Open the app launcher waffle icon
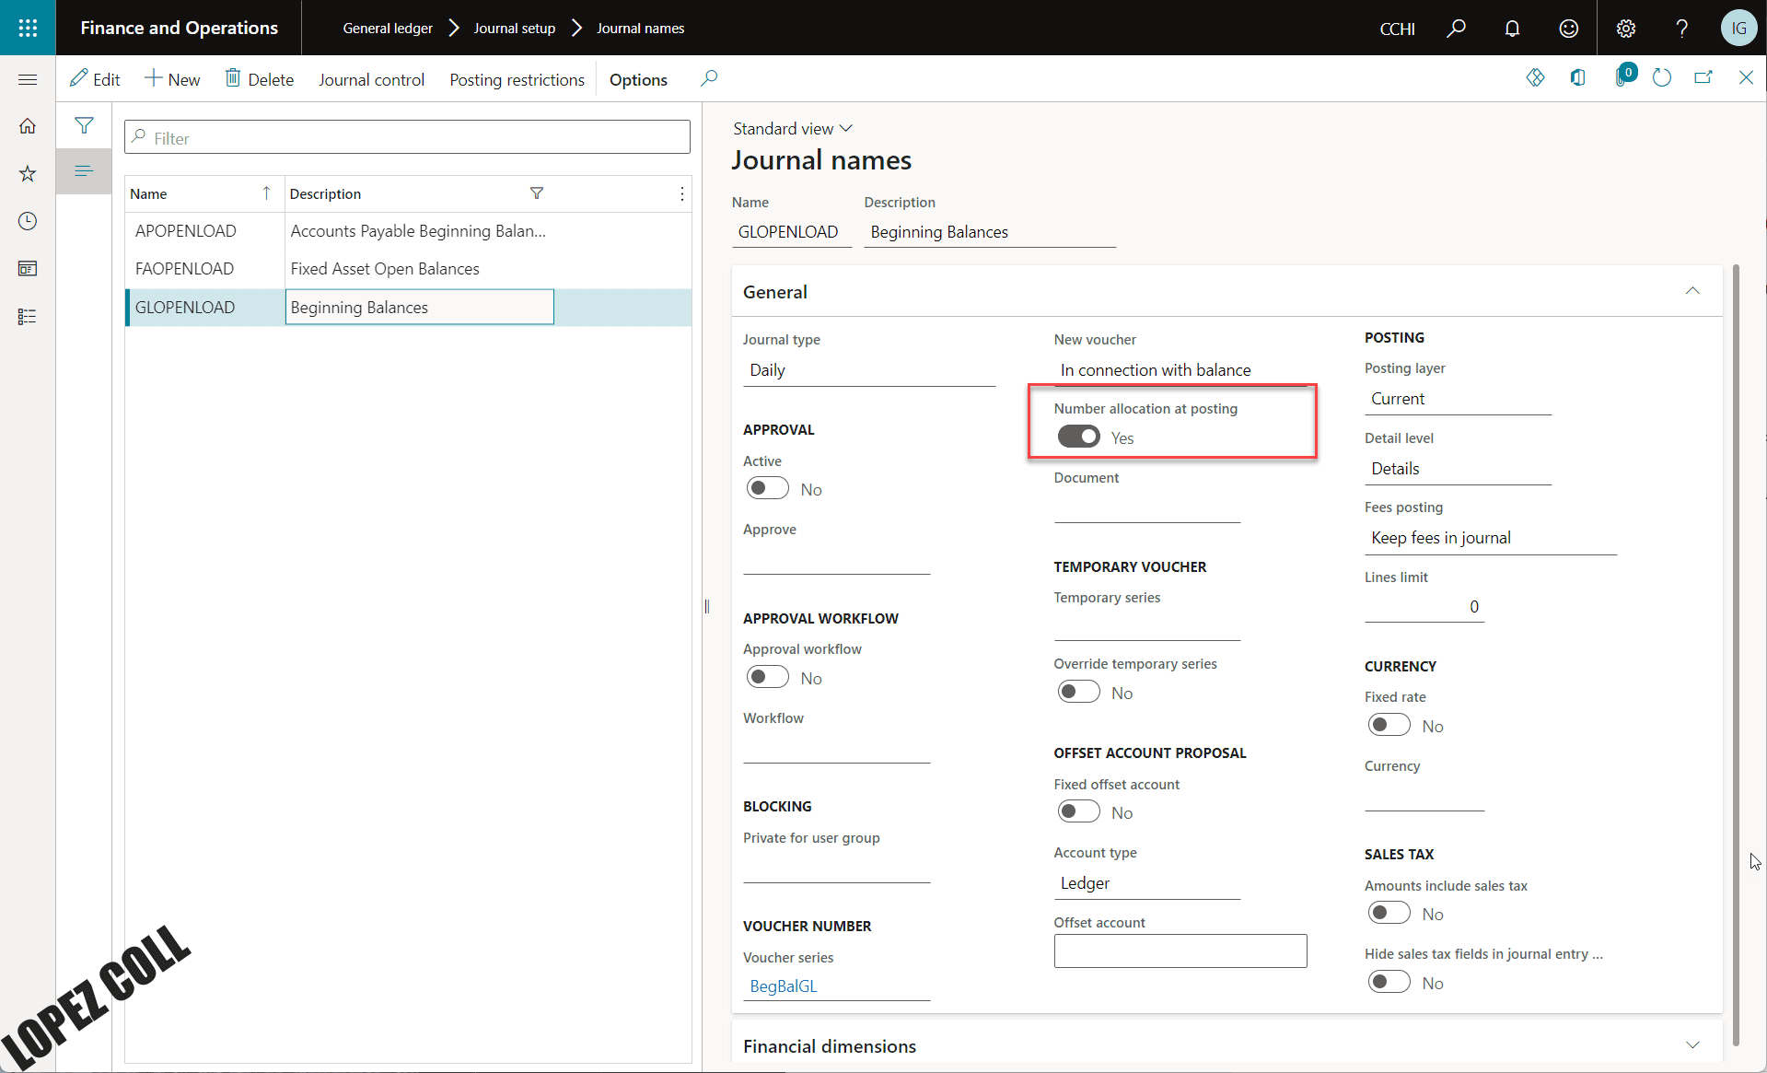This screenshot has width=1767, height=1073. point(28,28)
